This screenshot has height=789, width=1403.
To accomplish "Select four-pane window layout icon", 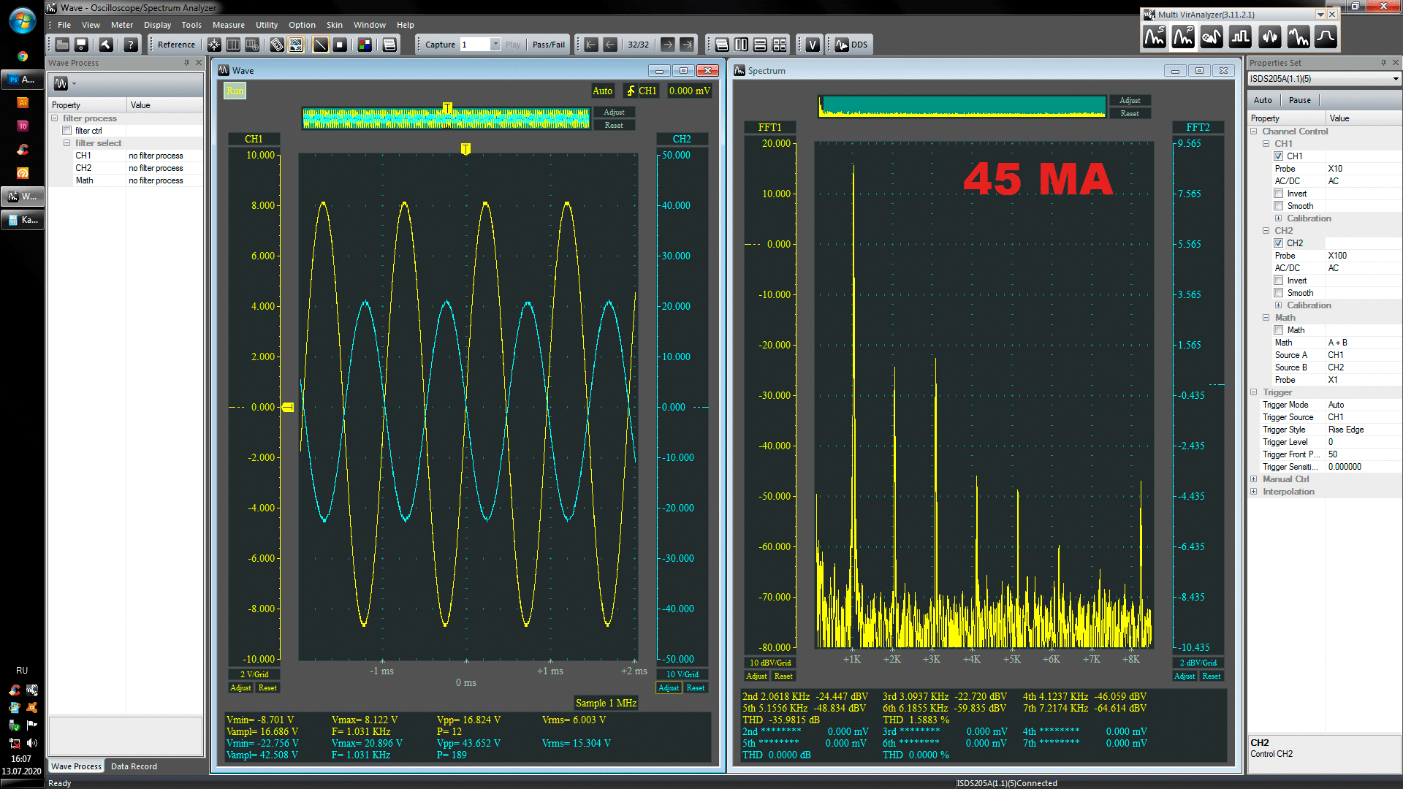I will point(780,45).
